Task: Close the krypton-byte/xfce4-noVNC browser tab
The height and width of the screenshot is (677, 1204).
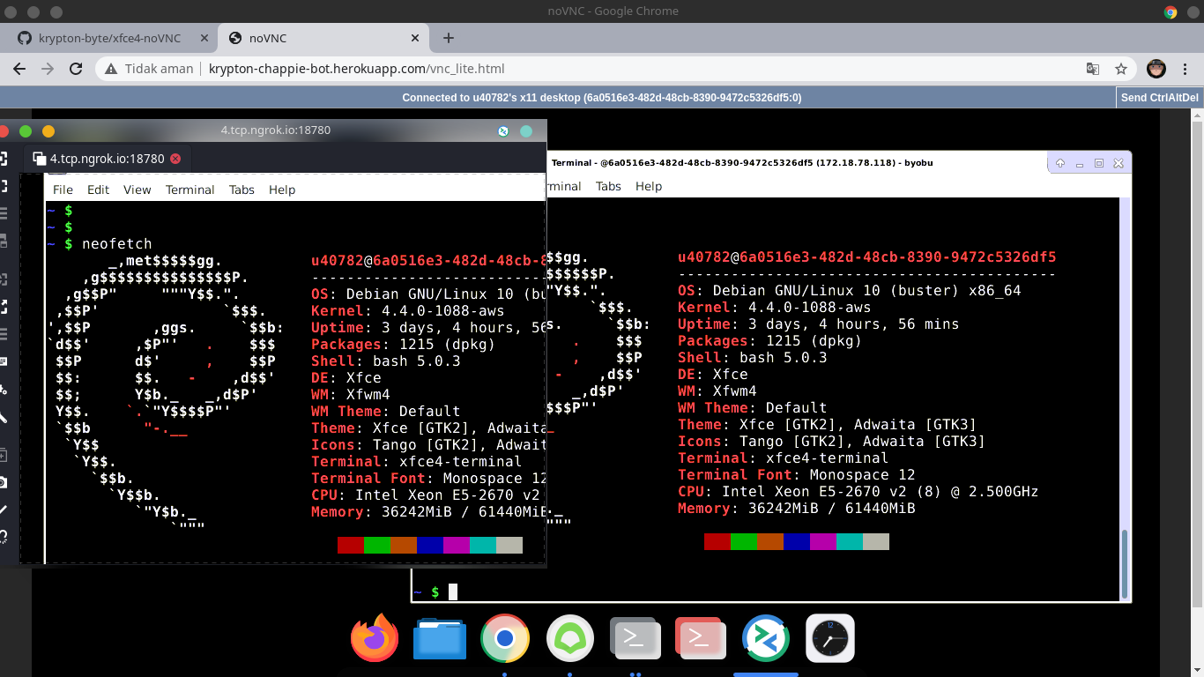Action: [204, 38]
